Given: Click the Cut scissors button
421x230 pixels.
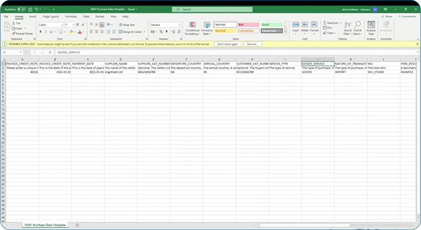Looking at the screenshot, I should [16, 23].
